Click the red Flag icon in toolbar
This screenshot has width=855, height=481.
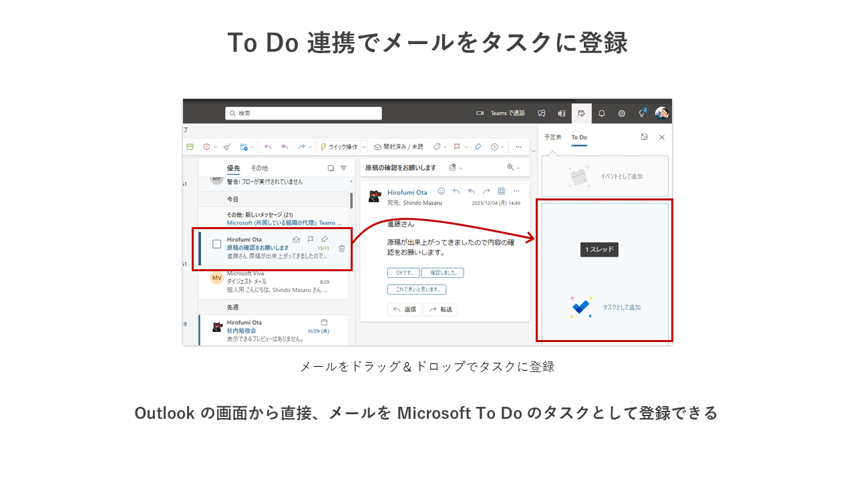pos(457,147)
